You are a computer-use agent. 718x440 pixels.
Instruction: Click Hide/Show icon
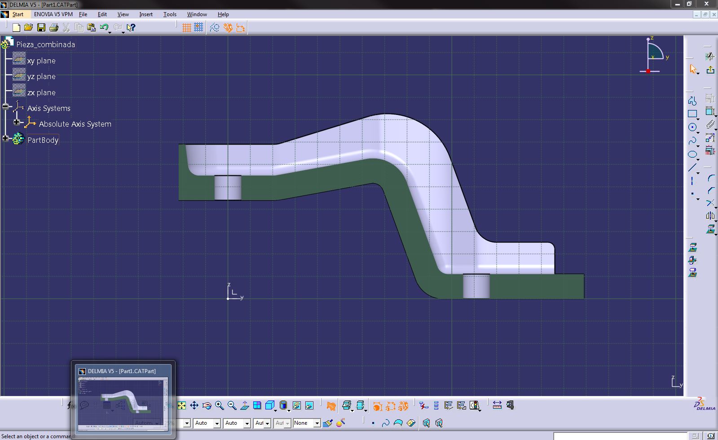click(x=297, y=405)
